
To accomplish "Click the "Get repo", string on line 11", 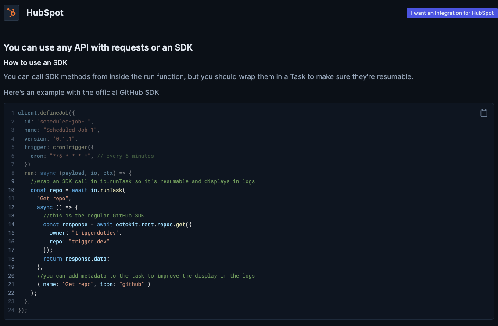I will point(54,199).
